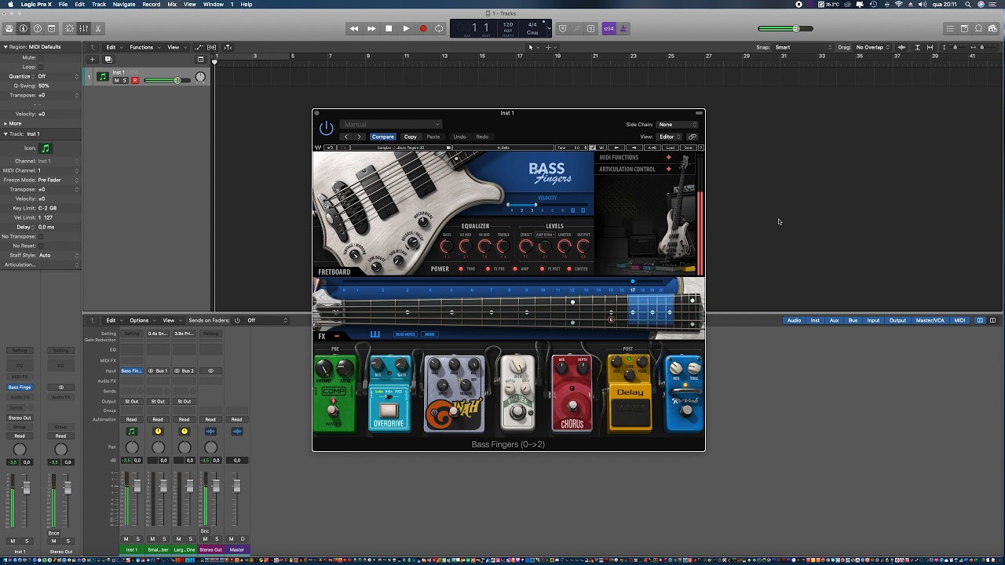Open the Help menu
Screen dimensions: 1005x565
point(247,4)
